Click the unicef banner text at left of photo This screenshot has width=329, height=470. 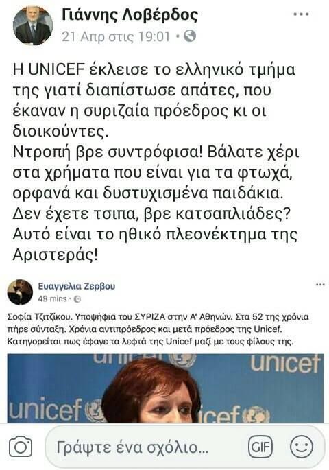(x=45, y=409)
